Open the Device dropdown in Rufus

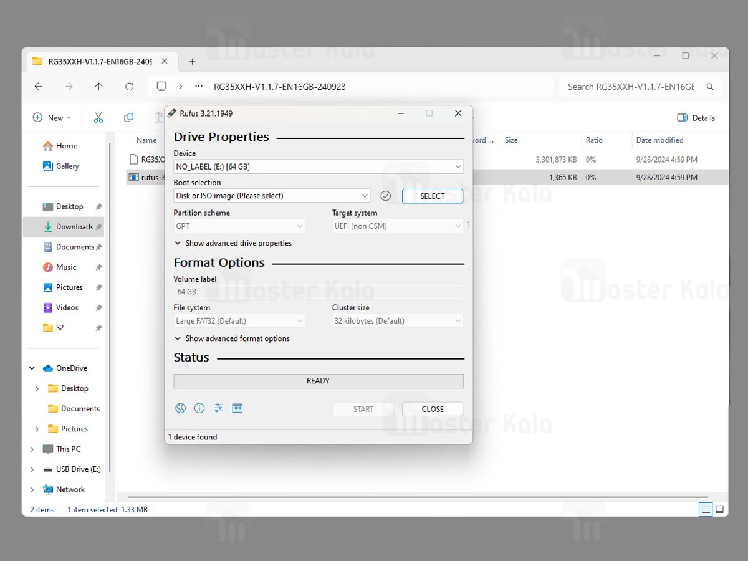coord(319,166)
